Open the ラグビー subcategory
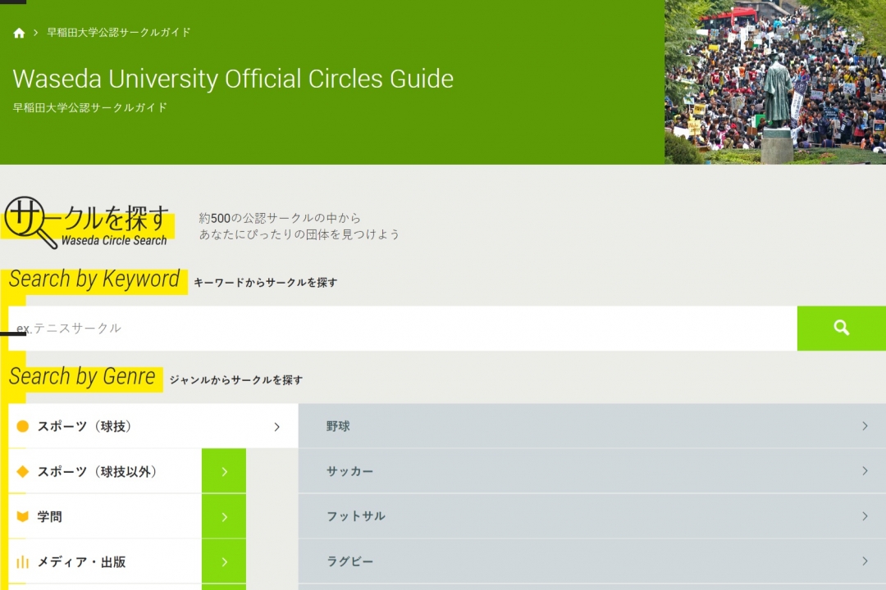 click(592, 561)
